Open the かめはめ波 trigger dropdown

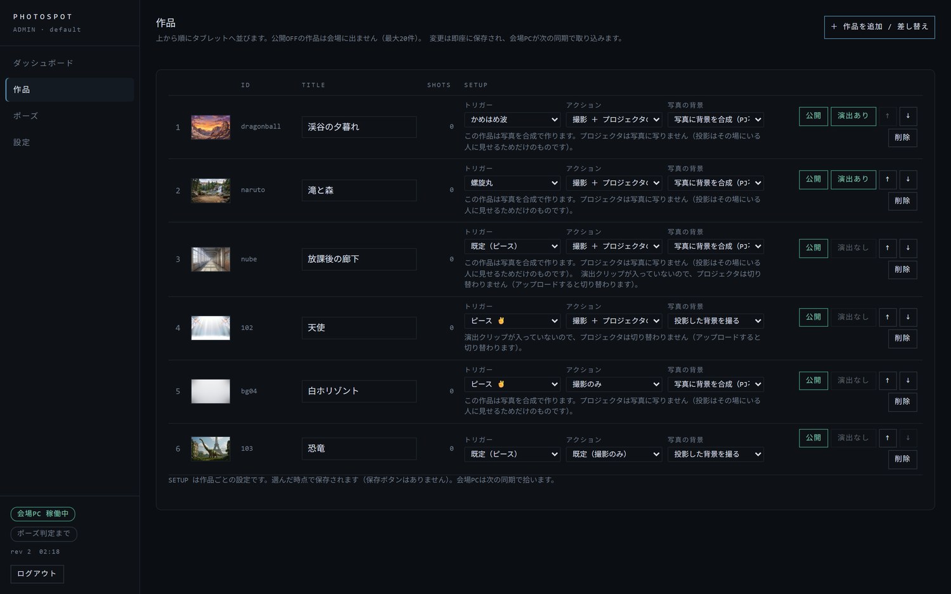click(x=512, y=120)
